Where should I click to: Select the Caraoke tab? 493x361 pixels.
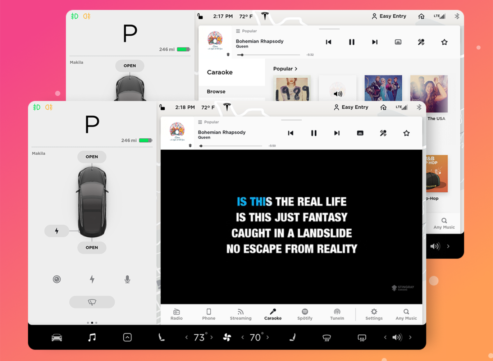point(273,314)
